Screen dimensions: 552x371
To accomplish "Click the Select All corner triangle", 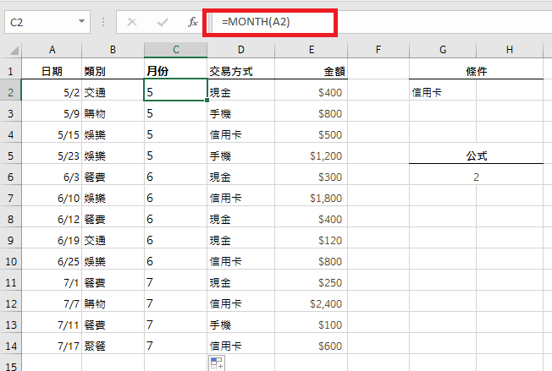I will tap(14, 51).
